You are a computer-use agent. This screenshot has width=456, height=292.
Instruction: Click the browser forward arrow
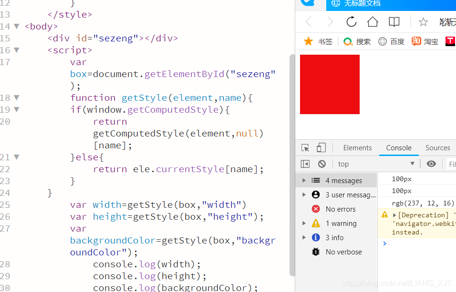(x=330, y=22)
